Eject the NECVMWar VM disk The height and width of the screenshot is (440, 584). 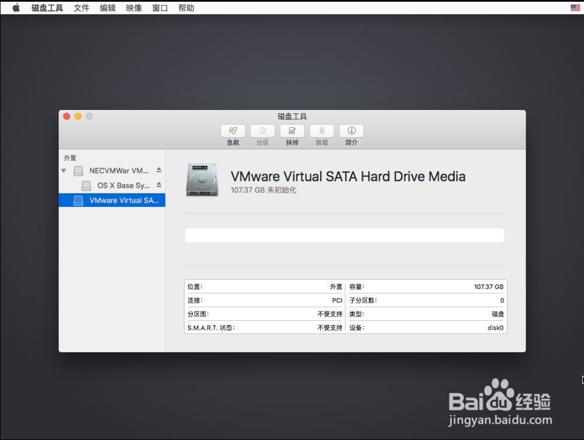point(159,170)
